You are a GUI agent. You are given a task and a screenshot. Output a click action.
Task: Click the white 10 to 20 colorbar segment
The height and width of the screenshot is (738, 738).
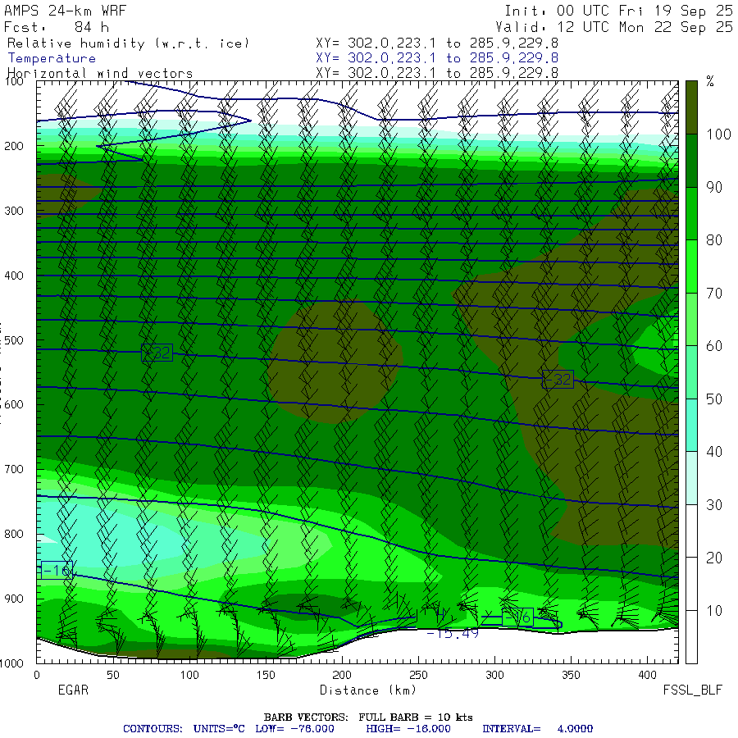[x=691, y=584]
